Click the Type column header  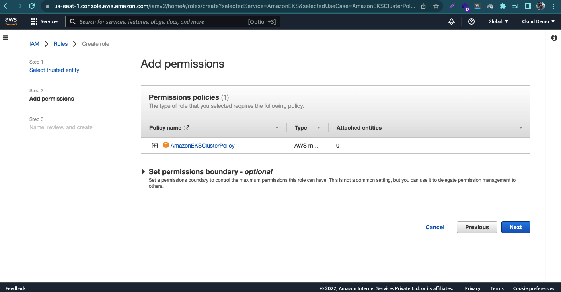click(x=301, y=128)
